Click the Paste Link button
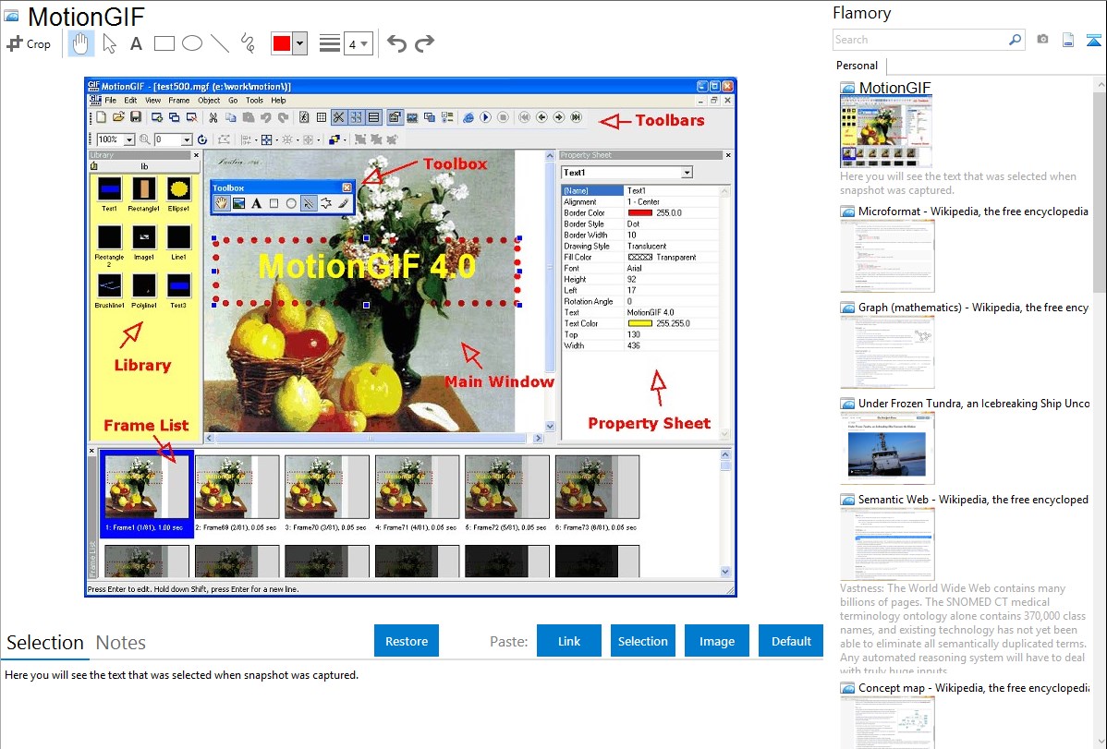This screenshot has height=749, width=1107. tap(569, 641)
